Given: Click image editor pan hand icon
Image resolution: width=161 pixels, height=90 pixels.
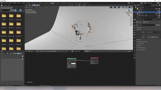Looking at the screenshot, I should (22, 59).
